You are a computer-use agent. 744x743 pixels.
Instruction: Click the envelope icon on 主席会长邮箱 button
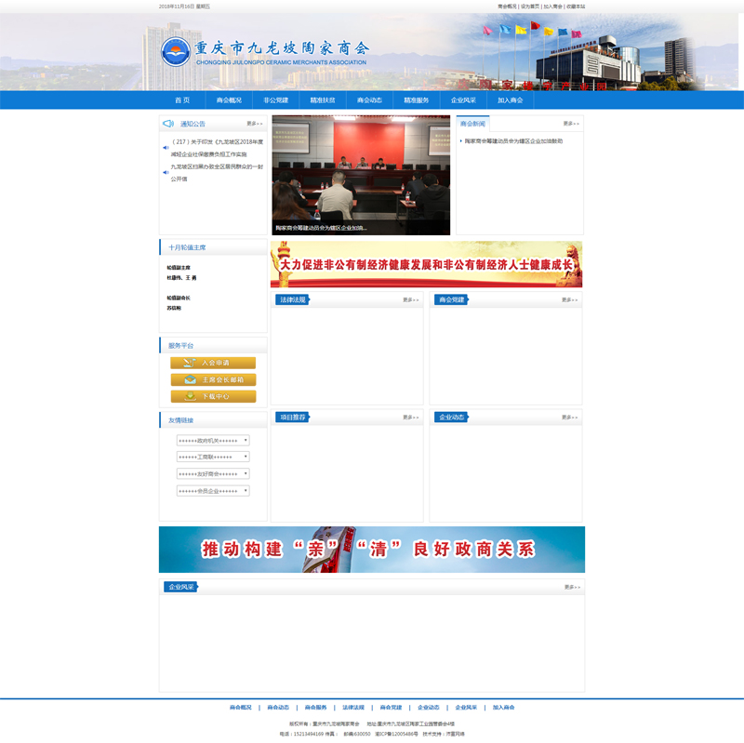coord(189,379)
